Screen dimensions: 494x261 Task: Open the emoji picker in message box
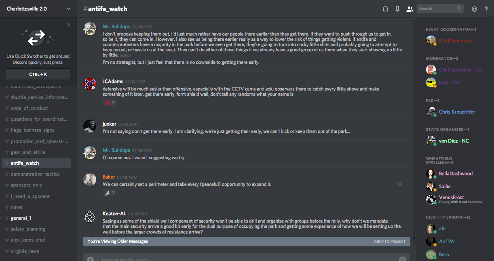[x=402, y=259]
